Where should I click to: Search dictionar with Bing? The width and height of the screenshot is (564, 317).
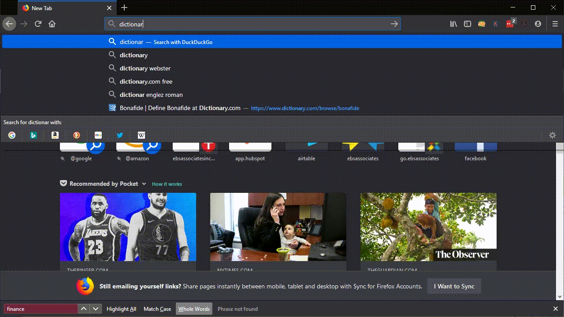[33, 135]
